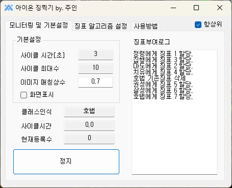Click the 기본설정 group label
This screenshot has width=232, height=188.
coord(29,39)
